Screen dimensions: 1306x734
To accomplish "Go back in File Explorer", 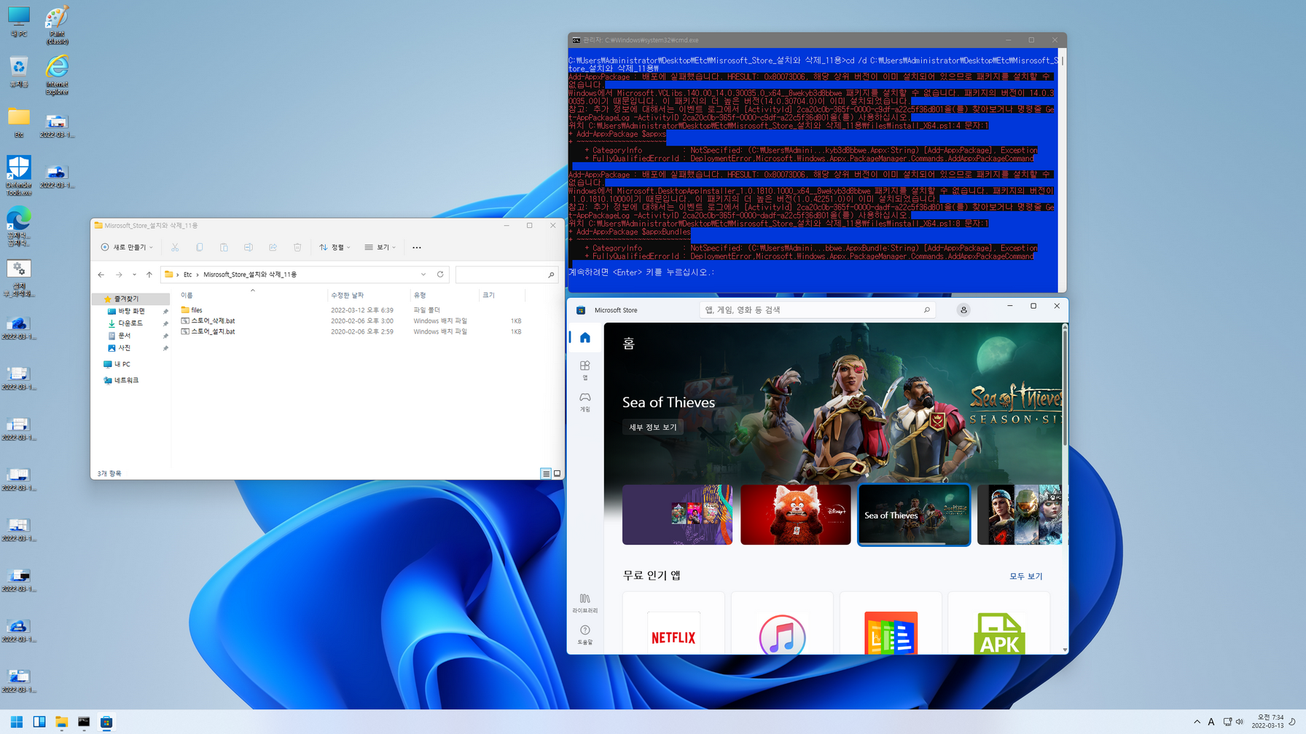I will [101, 275].
